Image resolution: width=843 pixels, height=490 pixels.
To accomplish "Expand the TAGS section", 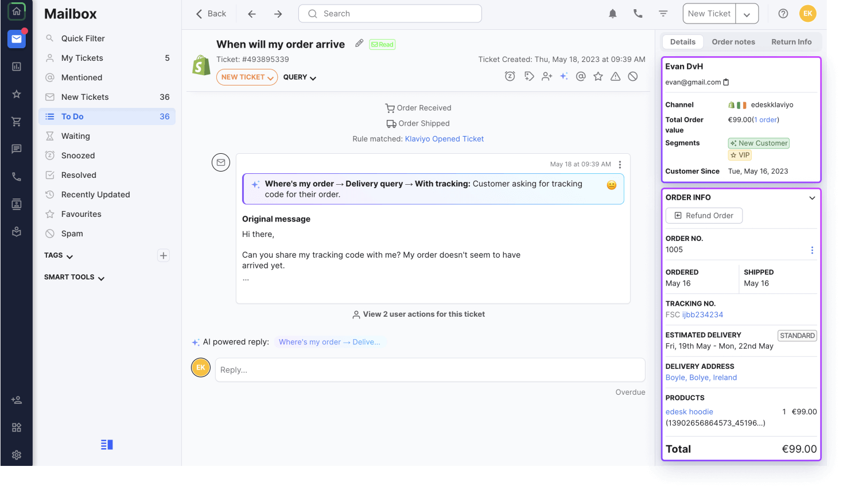I will point(59,255).
